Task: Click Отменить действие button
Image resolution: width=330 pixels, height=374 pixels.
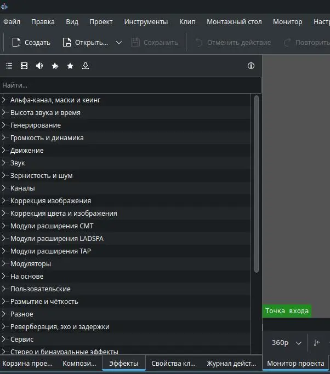Action: click(233, 43)
